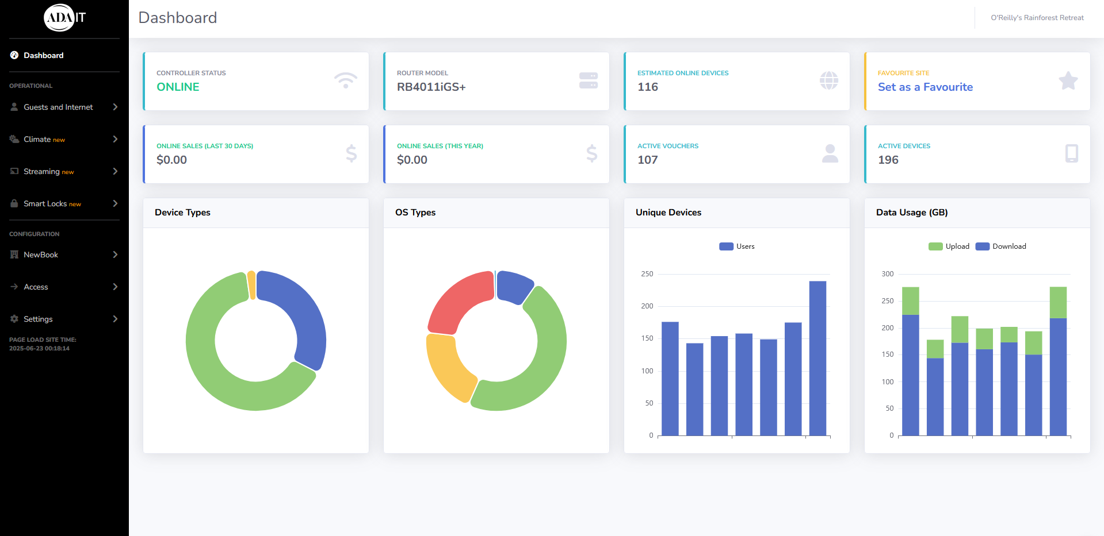The height and width of the screenshot is (536, 1104).
Task: Click the Guests and Internet person icon
Action: pyautogui.click(x=14, y=107)
